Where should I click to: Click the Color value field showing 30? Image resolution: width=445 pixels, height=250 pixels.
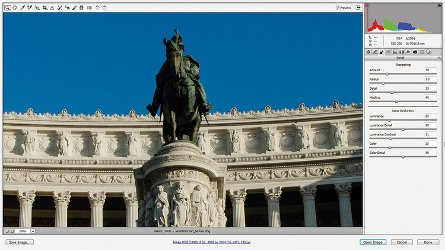pyautogui.click(x=430, y=144)
